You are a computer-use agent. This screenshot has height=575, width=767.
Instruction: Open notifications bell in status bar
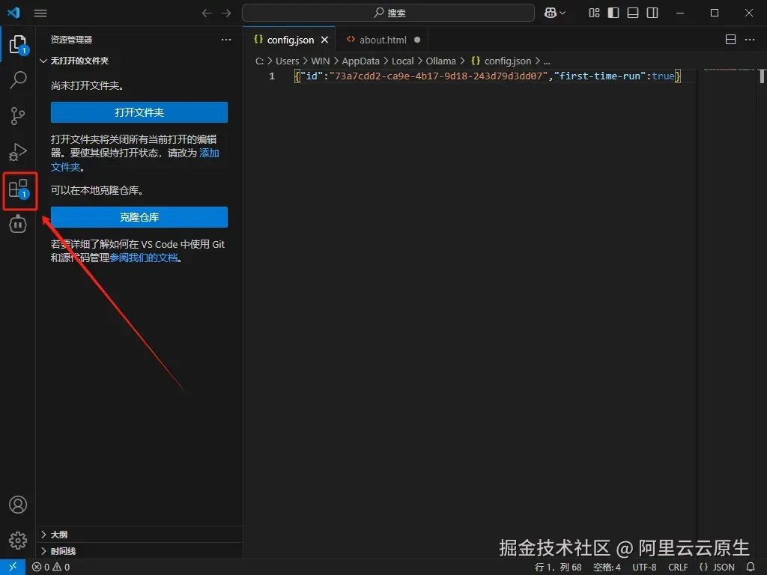pyautogui.click(x=751, y=568)
